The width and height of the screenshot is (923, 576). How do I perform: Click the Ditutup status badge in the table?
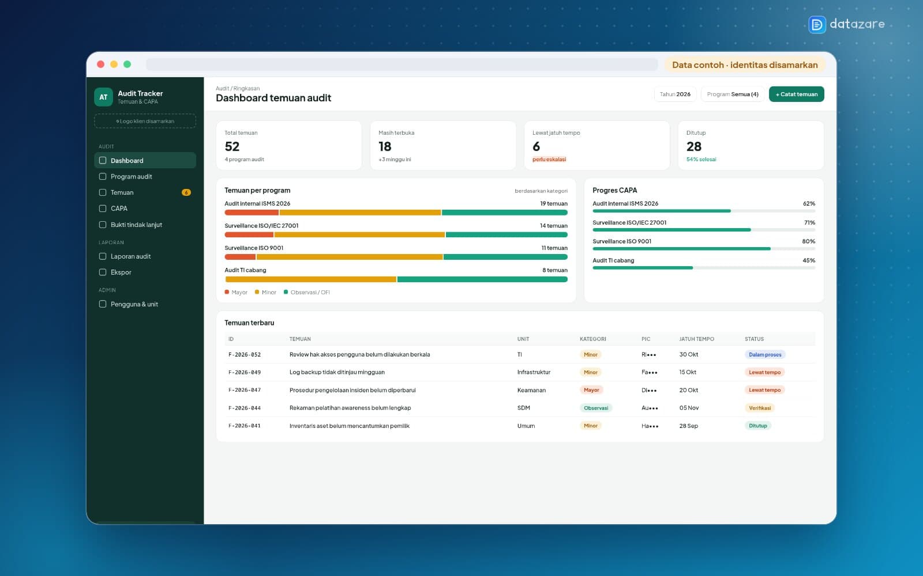[758, 426]
